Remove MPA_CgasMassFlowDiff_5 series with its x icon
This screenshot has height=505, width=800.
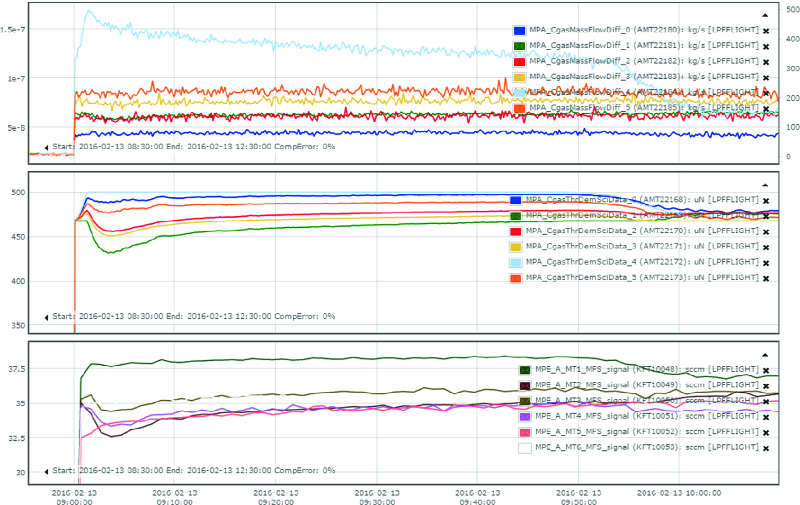766,109
